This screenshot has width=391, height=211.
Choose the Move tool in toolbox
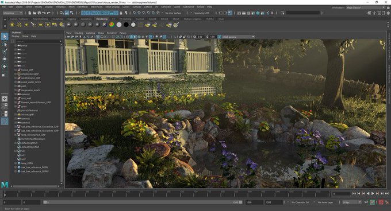[5, 59]
